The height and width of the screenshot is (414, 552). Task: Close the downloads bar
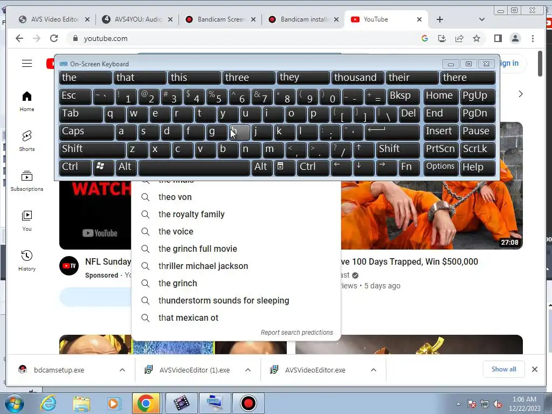[x=534, y=369]
